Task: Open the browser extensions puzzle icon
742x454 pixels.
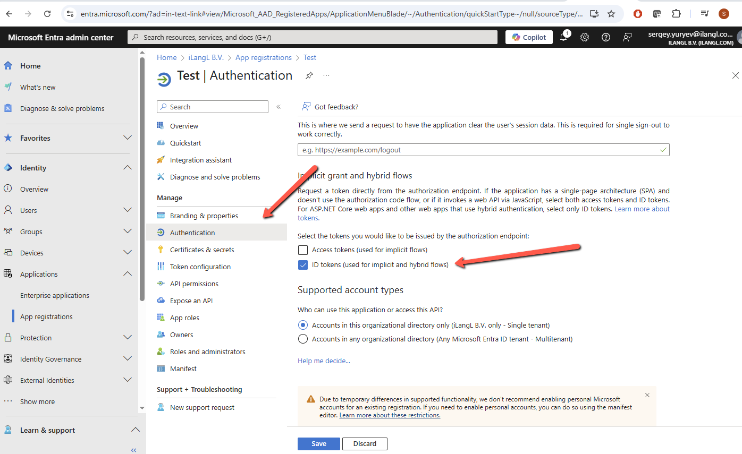Action: tap(676, 14)
